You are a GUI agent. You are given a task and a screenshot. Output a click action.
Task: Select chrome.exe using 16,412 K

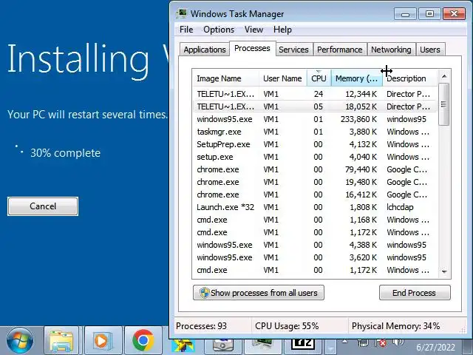315,195
